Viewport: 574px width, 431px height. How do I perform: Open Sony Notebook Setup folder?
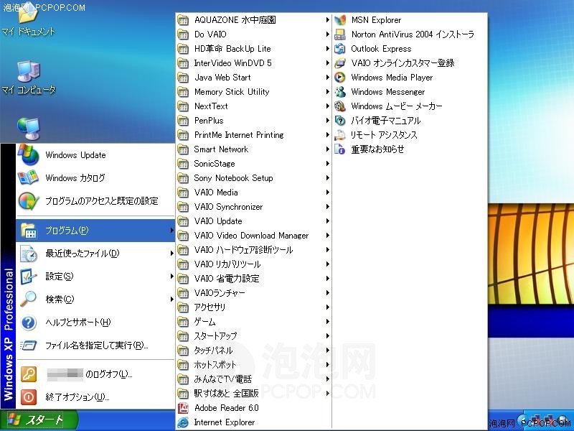click(x=254, y=178)
